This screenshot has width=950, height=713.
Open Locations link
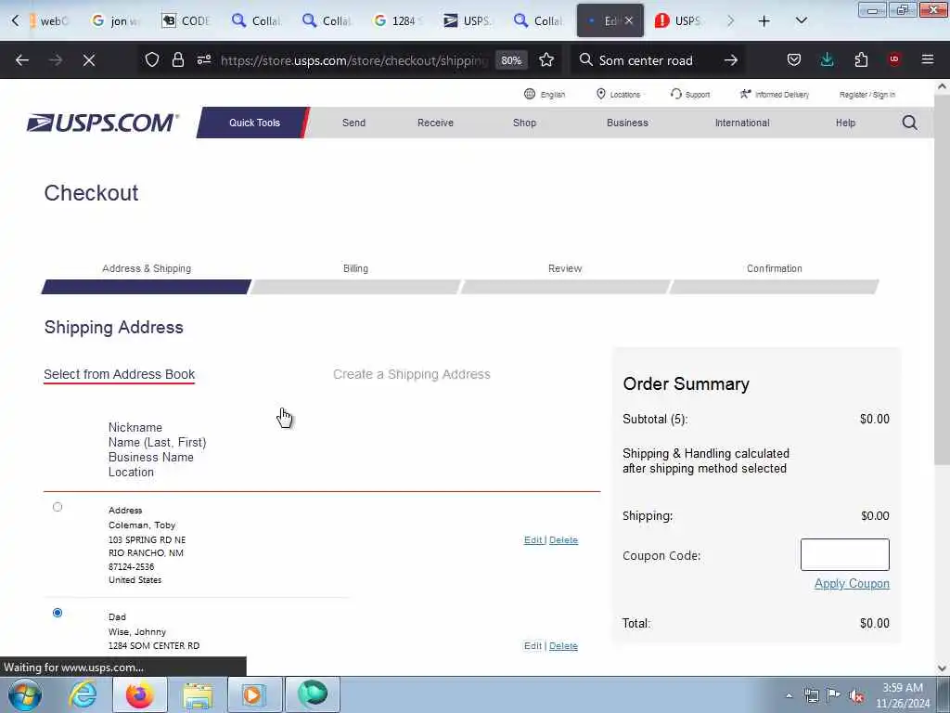pos(618,95)
